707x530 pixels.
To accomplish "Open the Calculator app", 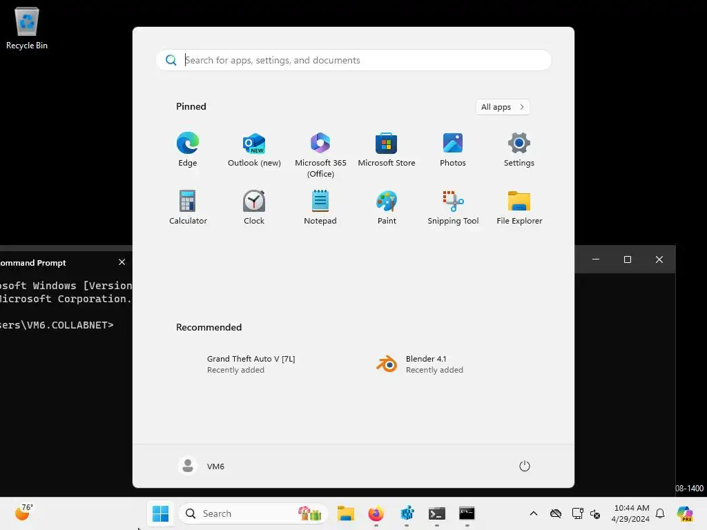I will coord(188,208).
